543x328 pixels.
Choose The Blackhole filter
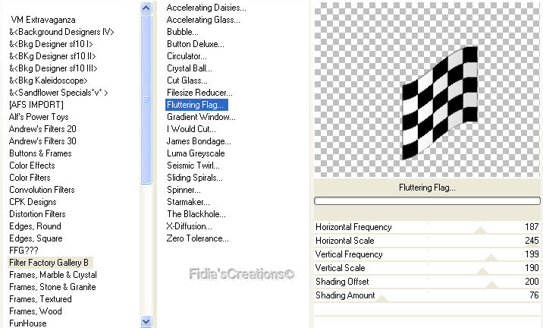[x=196, y=214]
